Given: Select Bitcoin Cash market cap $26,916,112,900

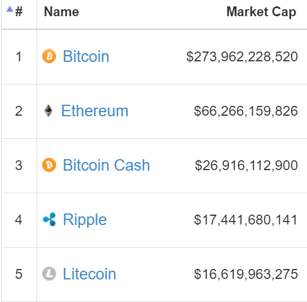Looking at the screenshot, I should click(x=246, y=165).
